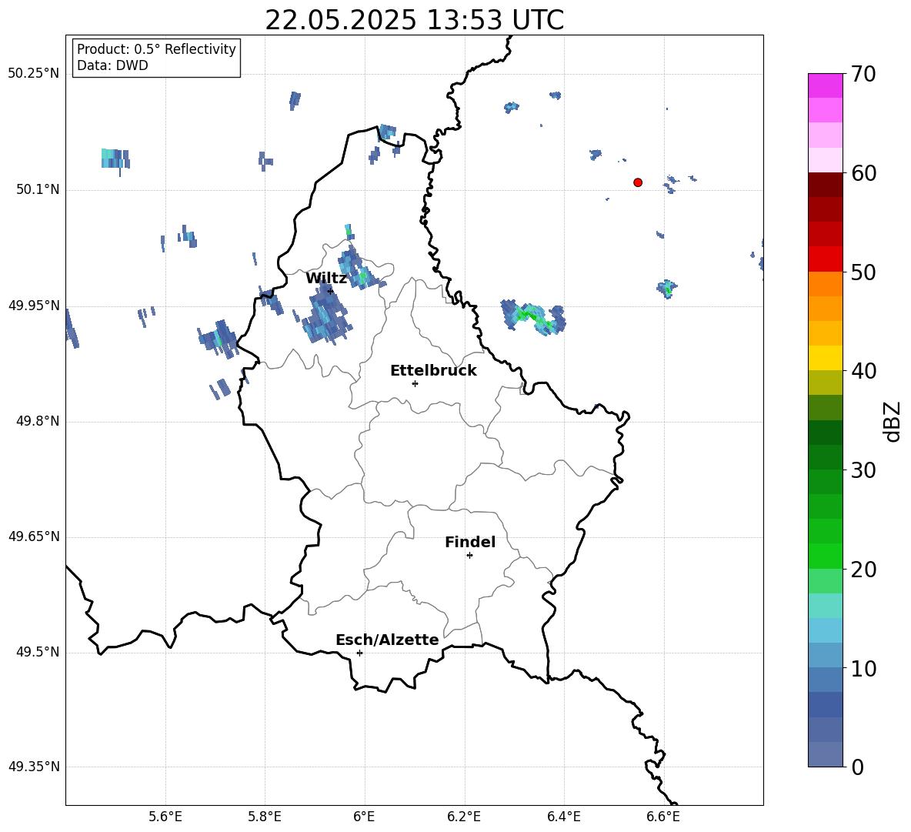Click the Findel city label

coord(470,543)
